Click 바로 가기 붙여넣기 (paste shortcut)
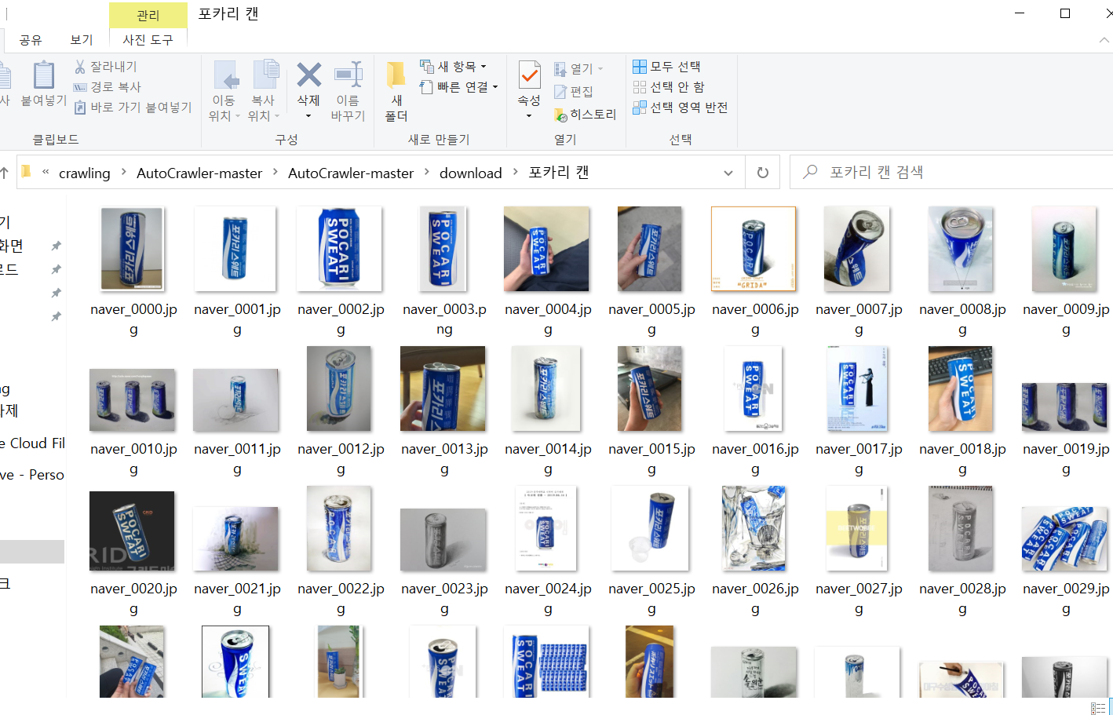 pos(133,108)
